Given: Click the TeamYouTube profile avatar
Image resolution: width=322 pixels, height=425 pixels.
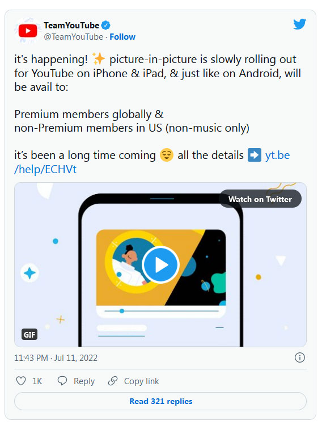Looking at the screenshot, I should pos(28,31).
